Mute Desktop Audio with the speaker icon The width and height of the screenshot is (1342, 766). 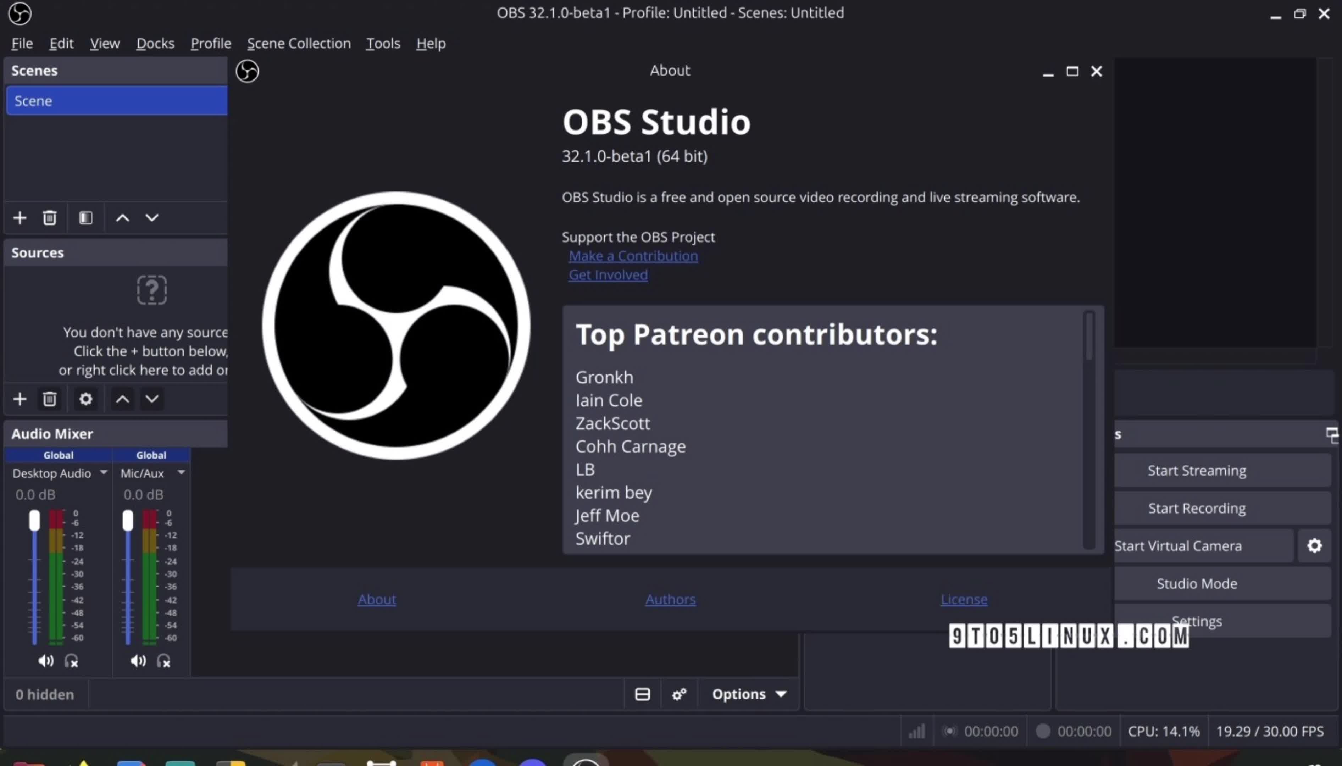coord(45,661)
